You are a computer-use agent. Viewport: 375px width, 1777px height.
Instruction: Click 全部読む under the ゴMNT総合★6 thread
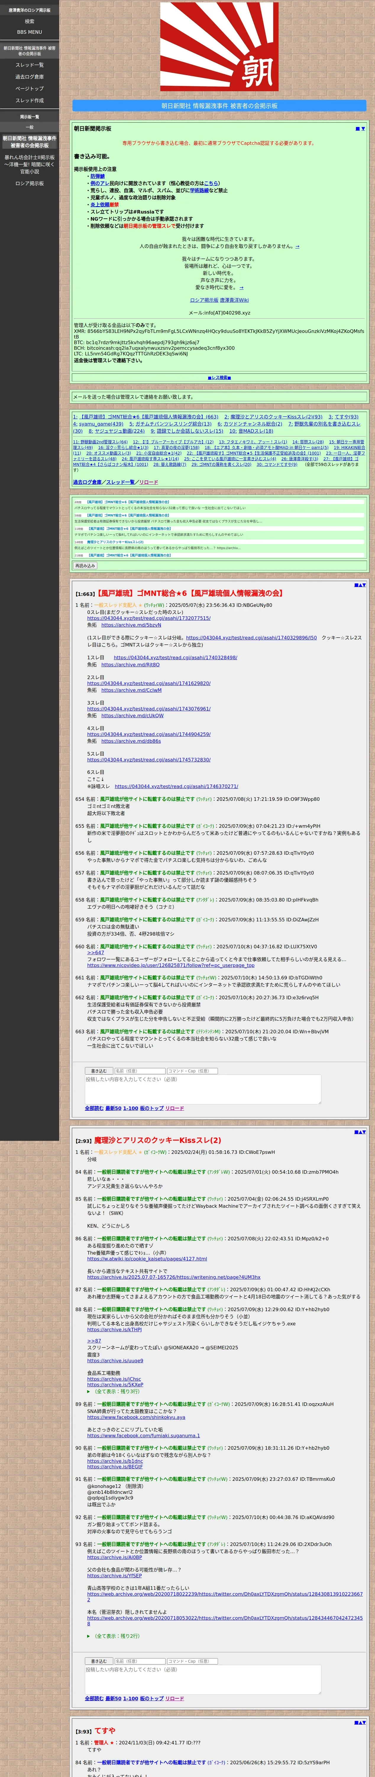(94, 1109)
